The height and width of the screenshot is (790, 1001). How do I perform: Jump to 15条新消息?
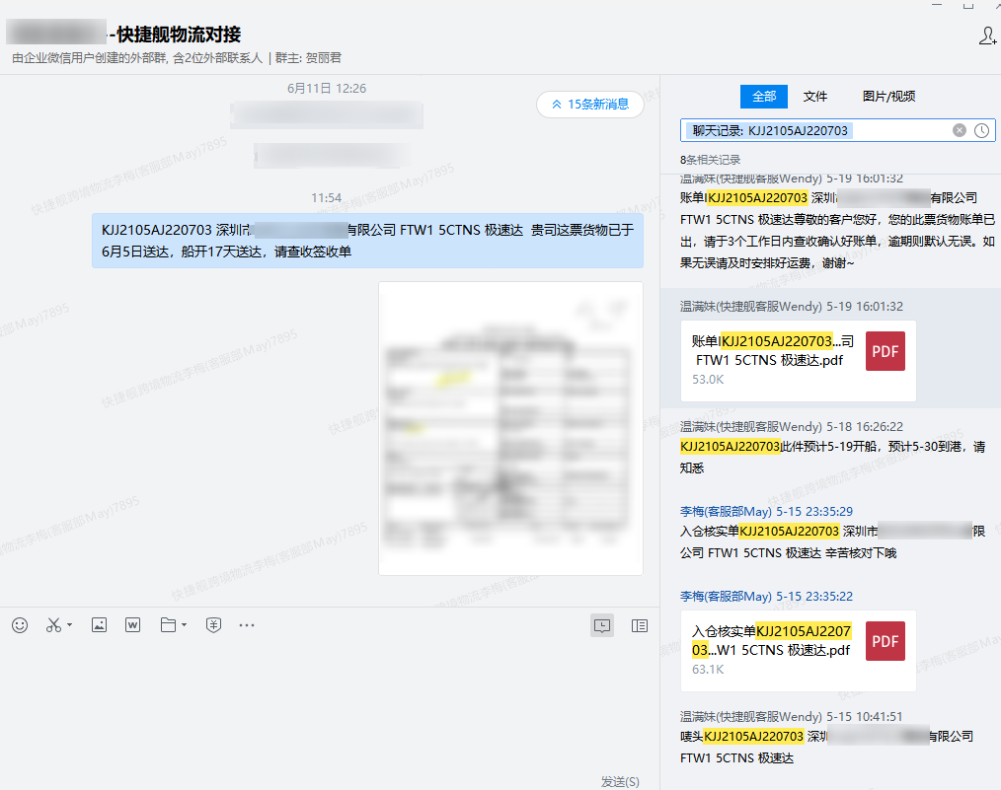(x=590, y=104)
